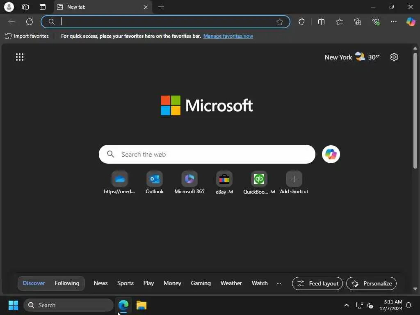Open Copilot sidebar icon in toolbar
The width and height of the screenshot is (420, 315).
pos(411,21)
